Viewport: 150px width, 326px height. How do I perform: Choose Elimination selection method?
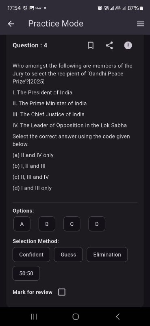(107, 254)
